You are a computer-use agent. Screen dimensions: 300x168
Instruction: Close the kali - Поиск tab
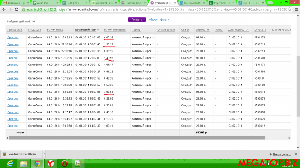tap(263, 3)
